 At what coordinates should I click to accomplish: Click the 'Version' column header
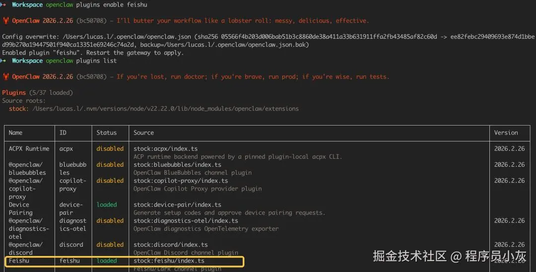pos(506,133)
